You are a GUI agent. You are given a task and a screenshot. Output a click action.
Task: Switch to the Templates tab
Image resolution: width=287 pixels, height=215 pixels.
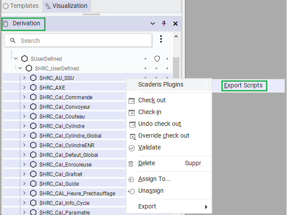pos(22,6)
